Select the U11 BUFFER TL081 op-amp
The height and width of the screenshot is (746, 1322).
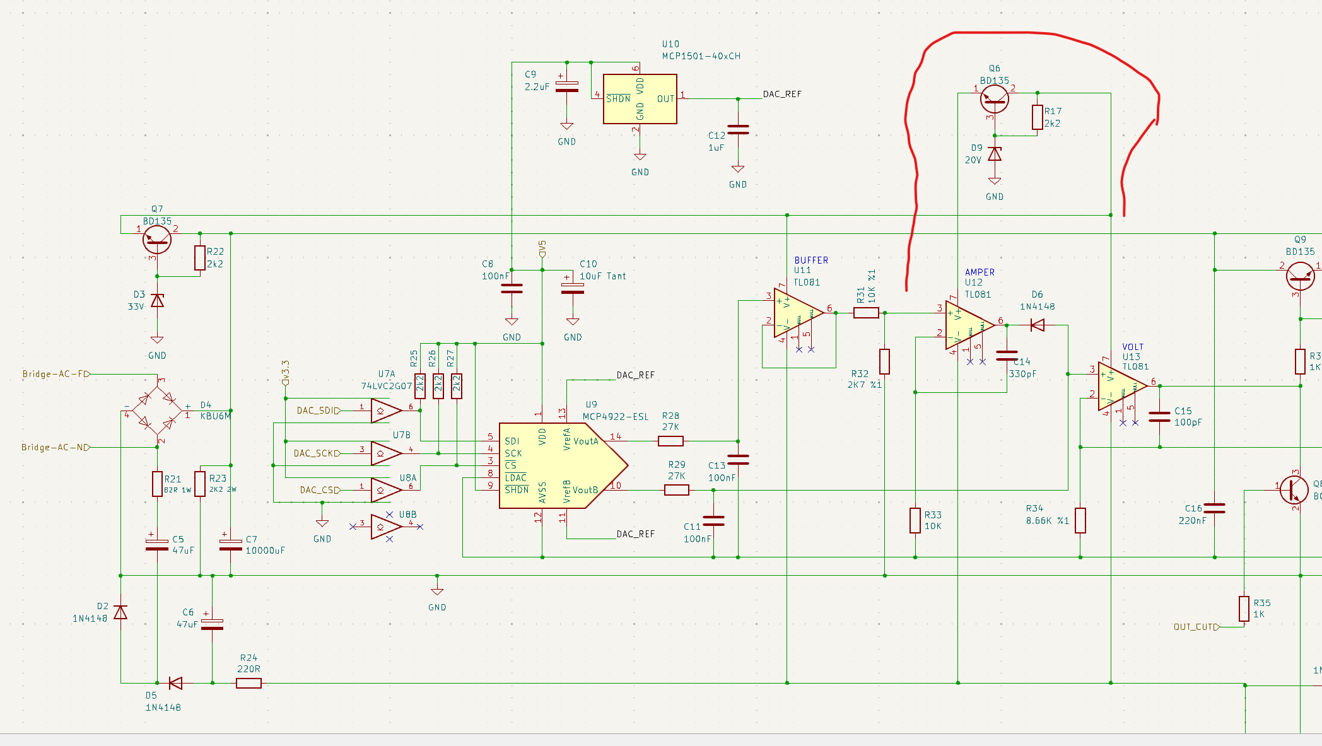tap(798, 313)
